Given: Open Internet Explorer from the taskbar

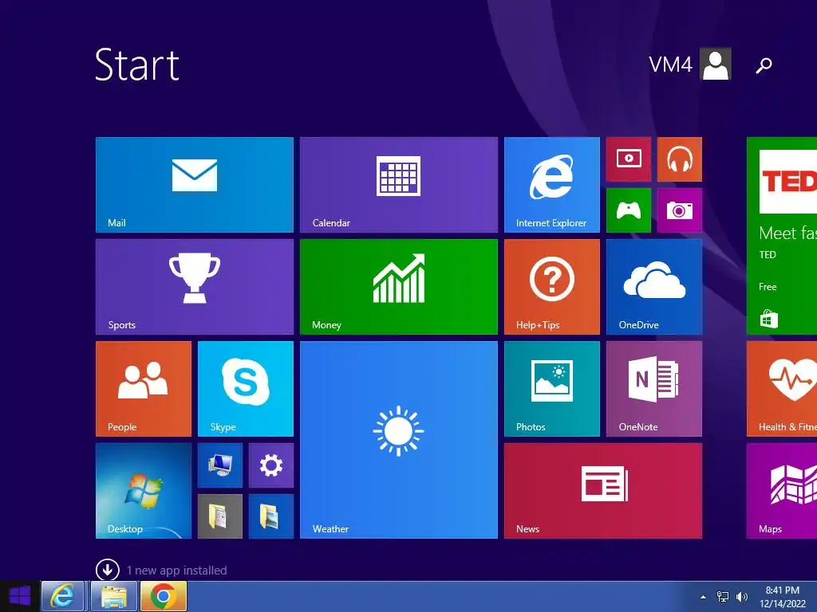Looking at the screenshot, I should [x=62, y=596].
